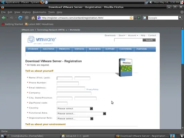Open the File menu
The width and height of the screenshot is (184, 138).
3,12
